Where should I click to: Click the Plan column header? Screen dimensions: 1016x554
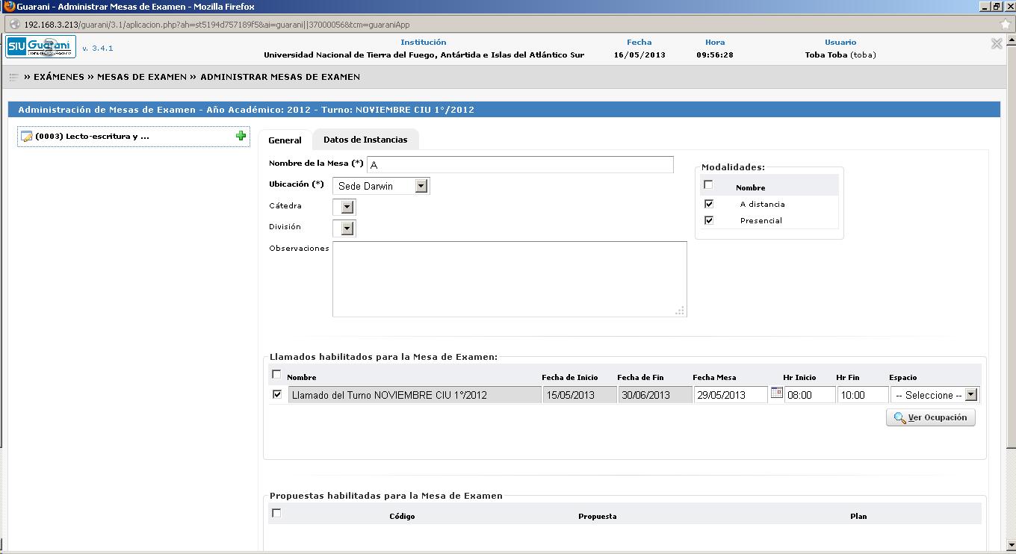click(x=858, y=516)
